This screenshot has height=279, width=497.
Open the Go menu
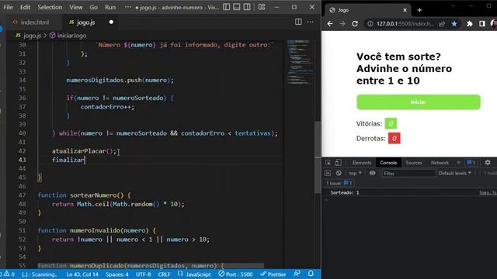coord(93,7)
